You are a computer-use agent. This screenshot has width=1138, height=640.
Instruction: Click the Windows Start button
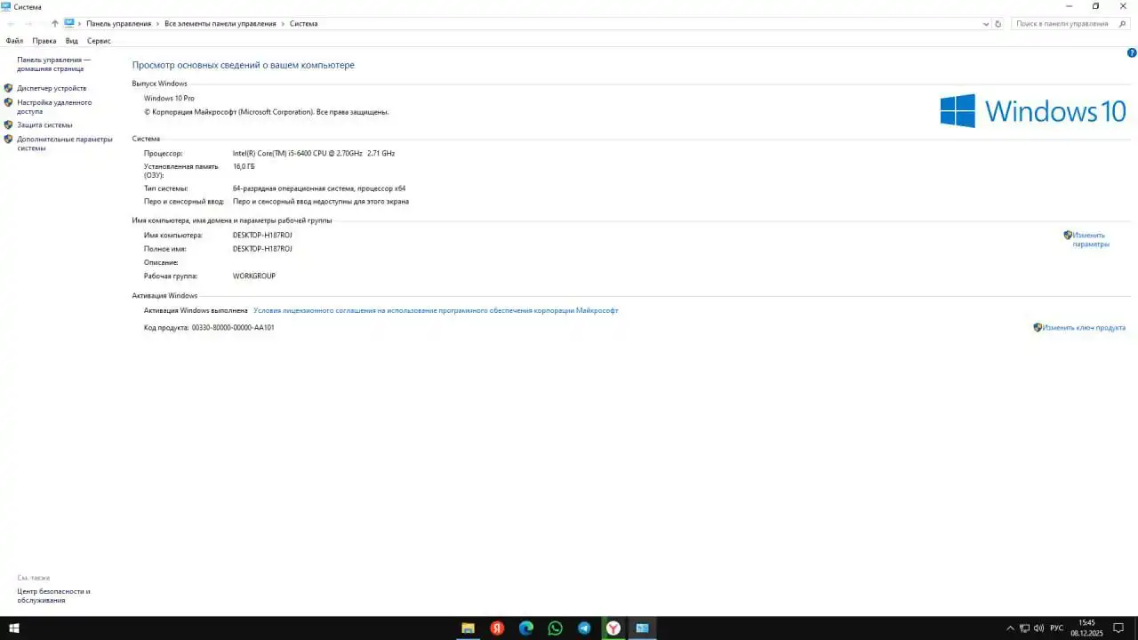point(13,628)
